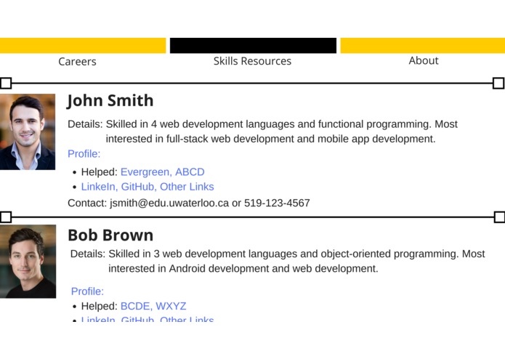Select John Smith's details text about functional programming
This screenshot has height=359, width=505.
pyautogui.click(x=262, y=132)
